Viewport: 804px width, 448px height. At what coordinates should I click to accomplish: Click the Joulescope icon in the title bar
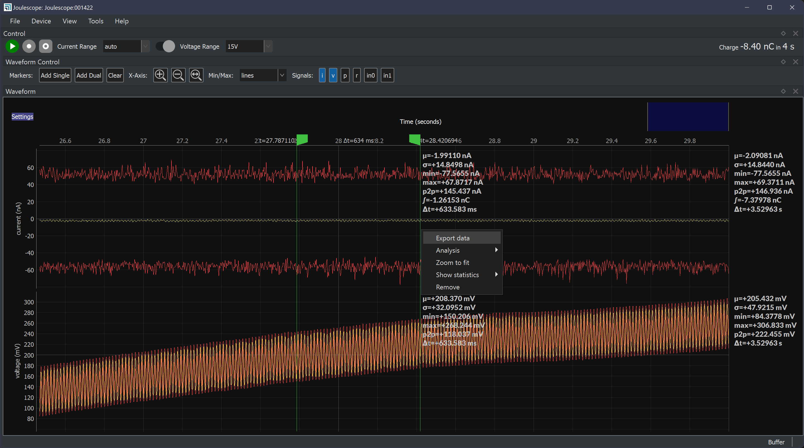pyautogui.click(x=7, y=7)
